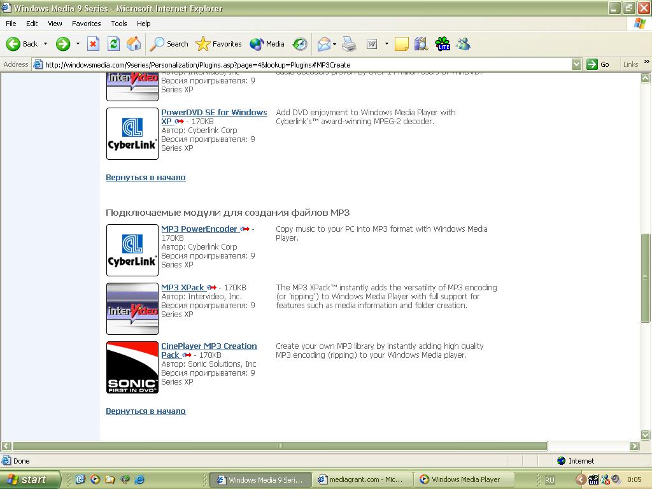The height and width of the screenshot is (489, 652).
Task: Launch the ICQ Lite toolbar icon
Action: point(443,44)
